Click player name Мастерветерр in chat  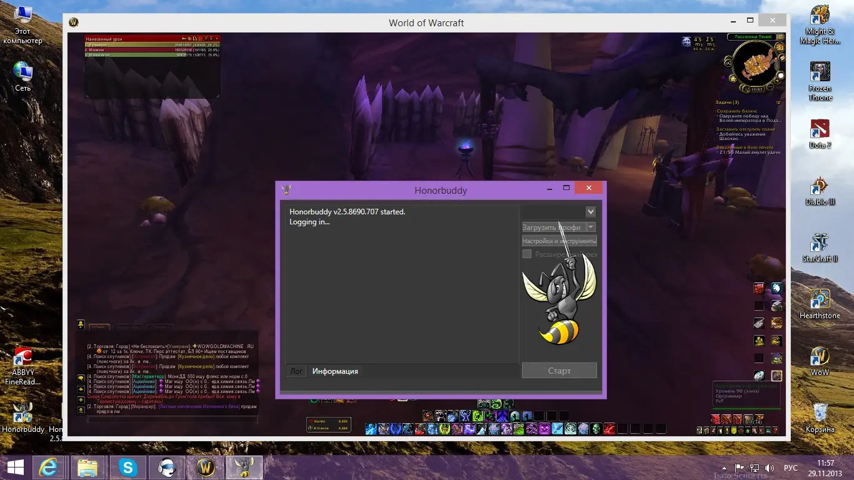click(x=148, y=377)
